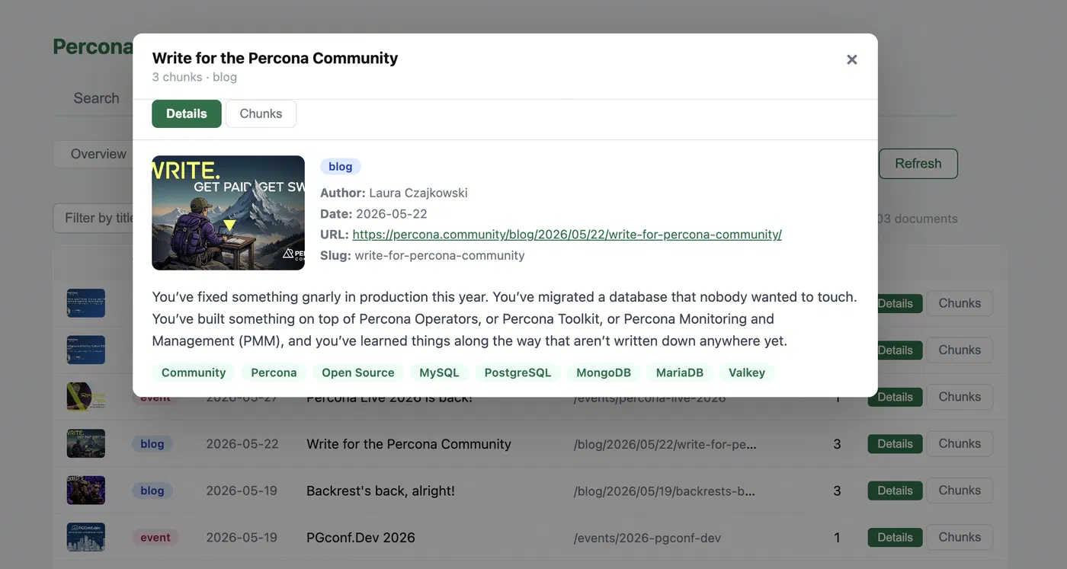Open Details for Write for the Percona Community row
1067x569 pixels.
click(895, 444)
